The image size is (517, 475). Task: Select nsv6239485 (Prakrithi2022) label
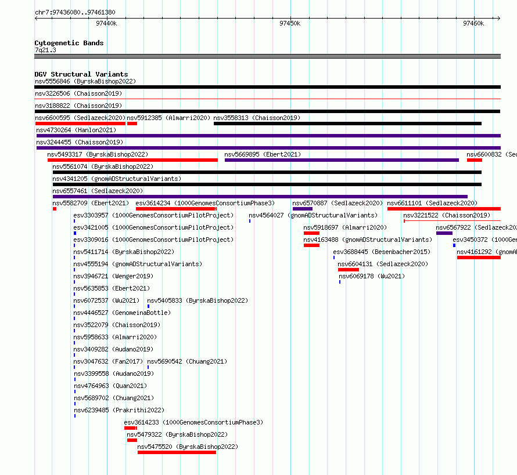pyautogui.click(x=119, y=410)
